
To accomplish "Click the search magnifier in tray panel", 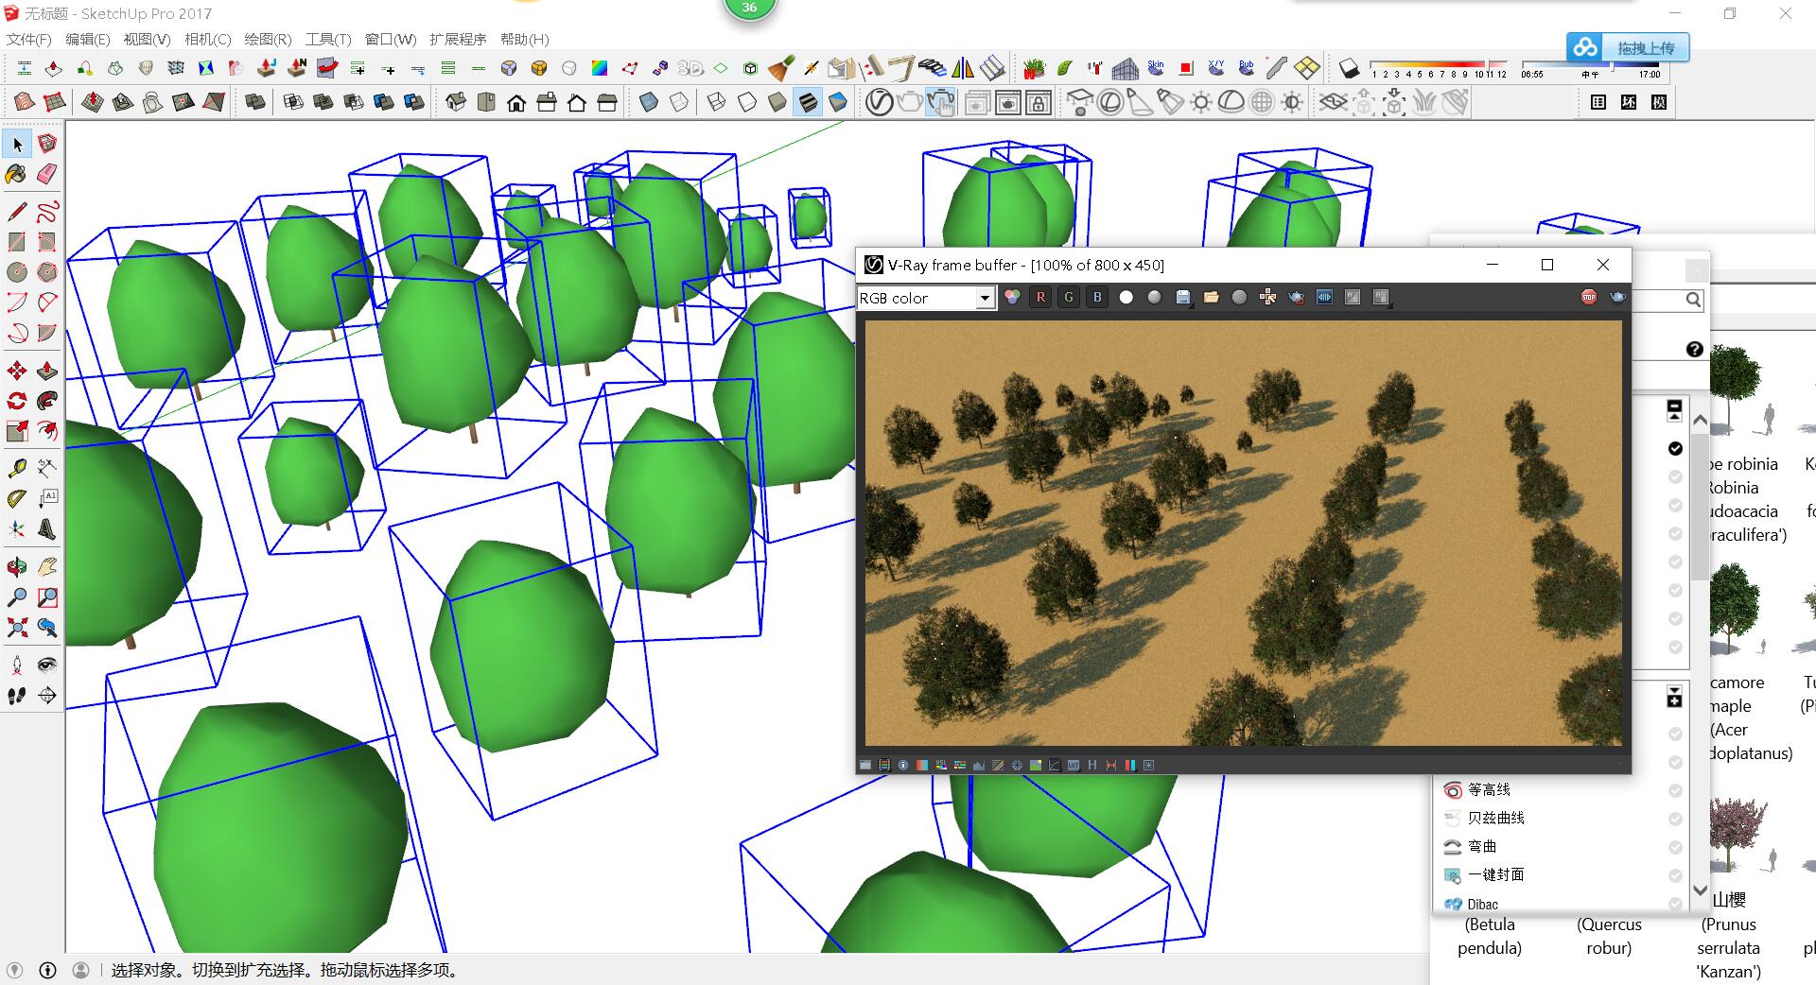I will [1692, 300].
